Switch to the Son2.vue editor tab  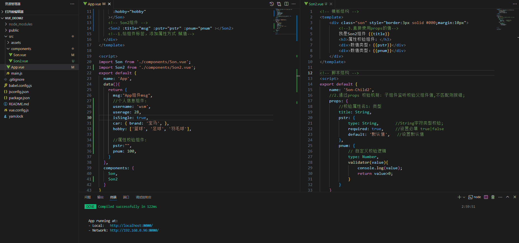(x=318, y=4)
